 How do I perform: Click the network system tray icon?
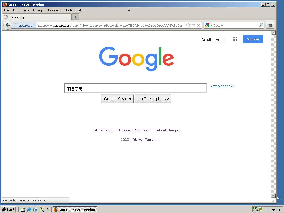click(255, 210)
